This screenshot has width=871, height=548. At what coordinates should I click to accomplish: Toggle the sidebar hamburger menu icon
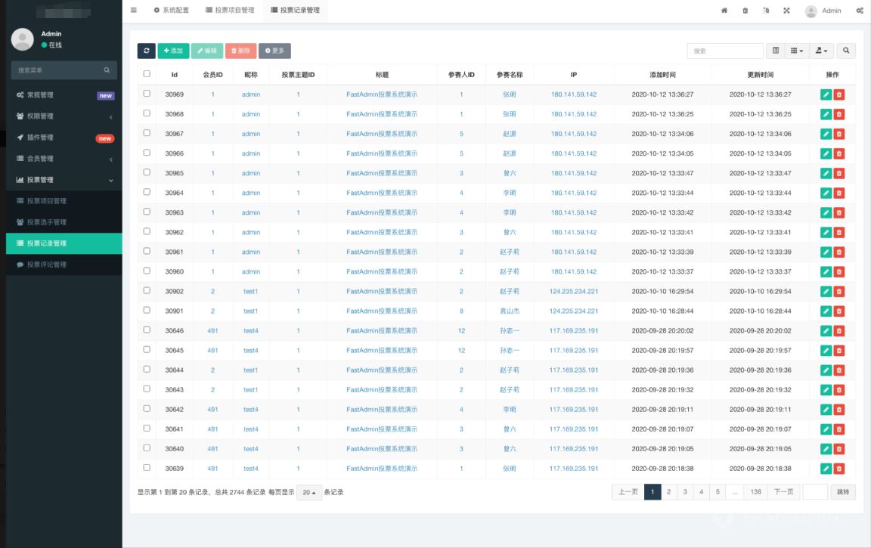(x=133, y=10)
